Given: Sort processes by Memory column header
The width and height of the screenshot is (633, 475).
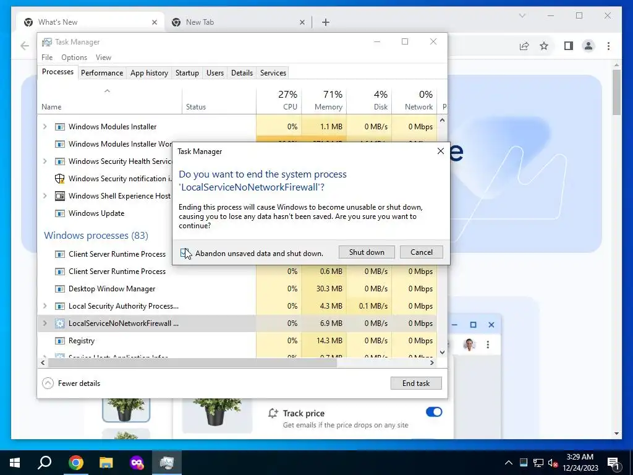Looking at the screenshot, I should [324, 100].
